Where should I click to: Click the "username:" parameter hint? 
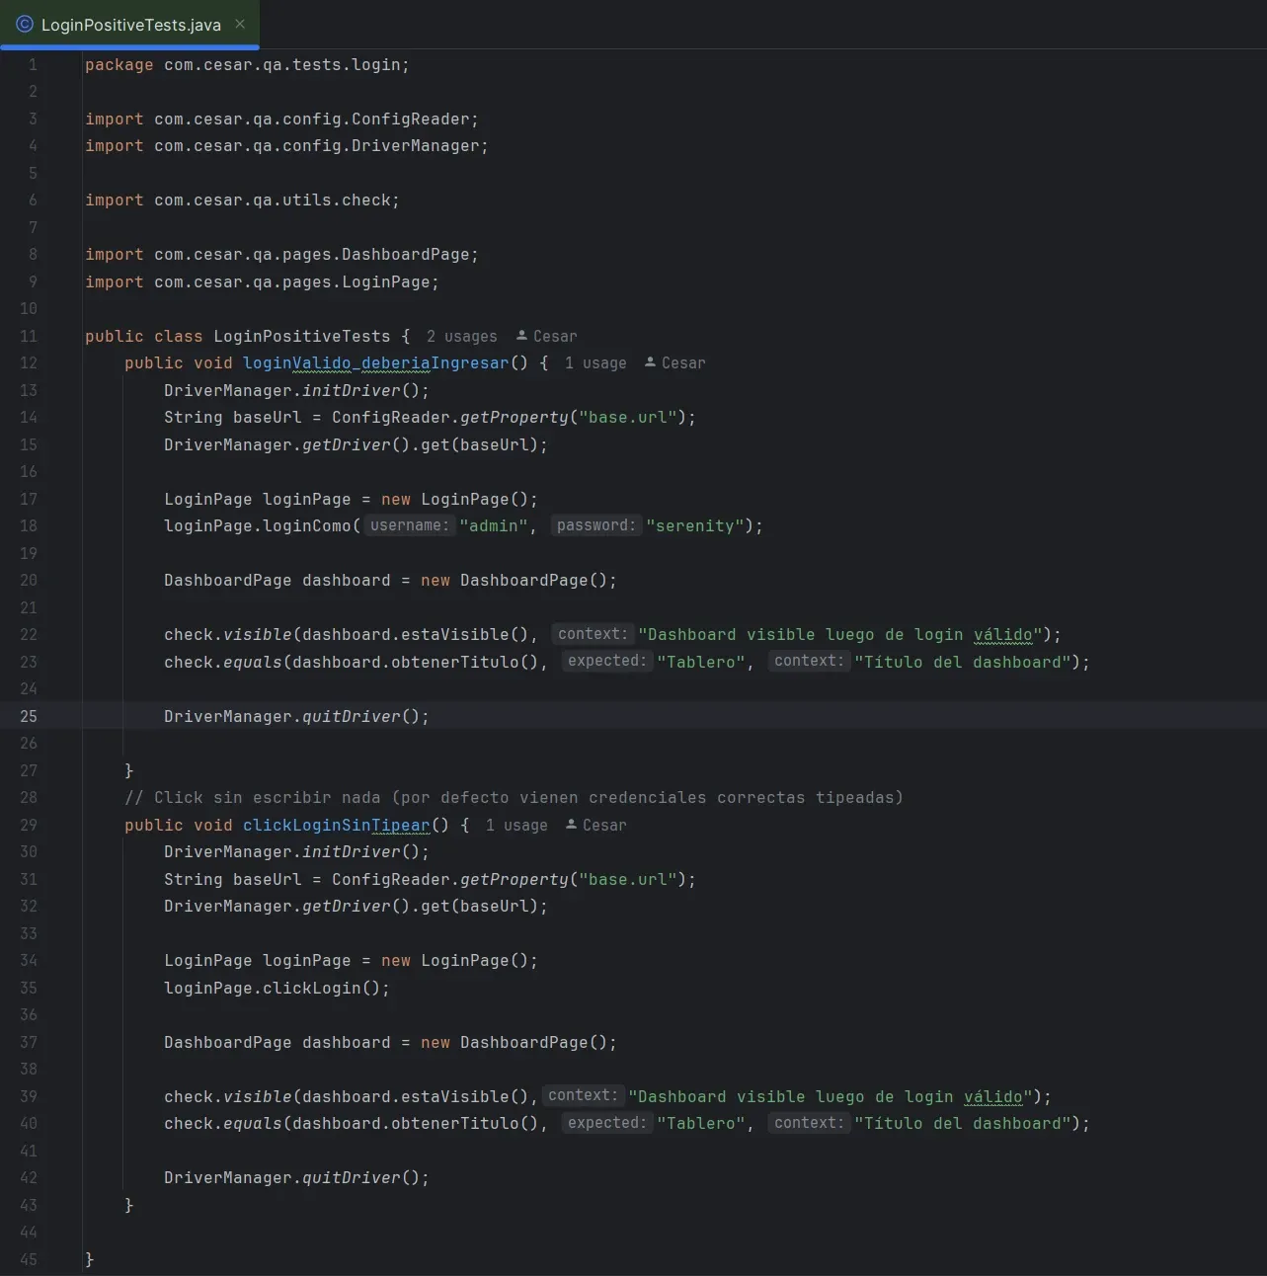(x=408, y=524)
